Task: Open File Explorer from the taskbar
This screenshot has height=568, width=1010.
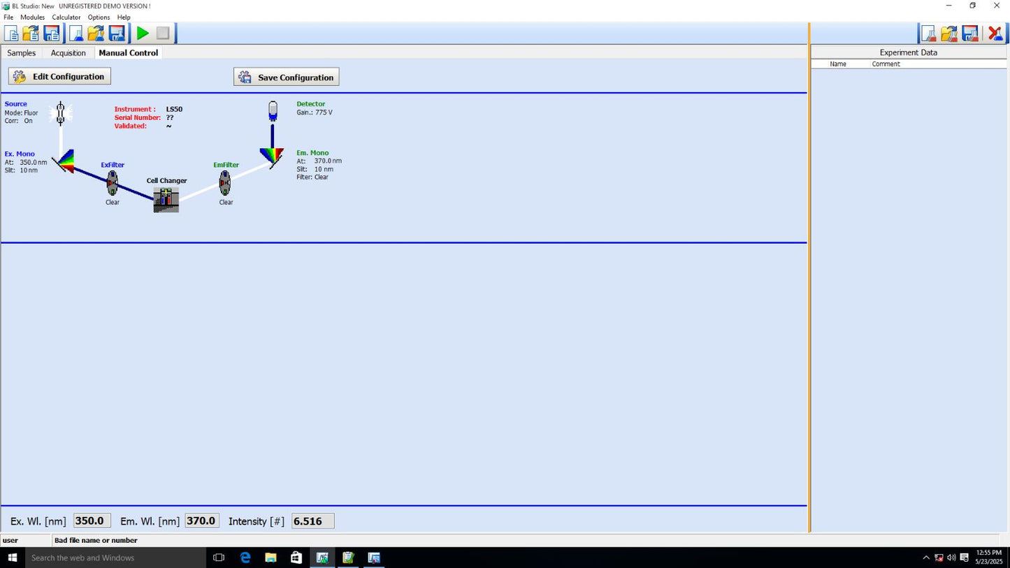Action: (x=270, y=558)
